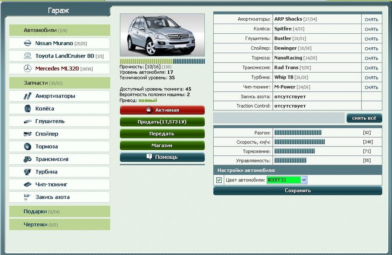
Task: Save car settings with Сохранить
Action: point(298,190)
